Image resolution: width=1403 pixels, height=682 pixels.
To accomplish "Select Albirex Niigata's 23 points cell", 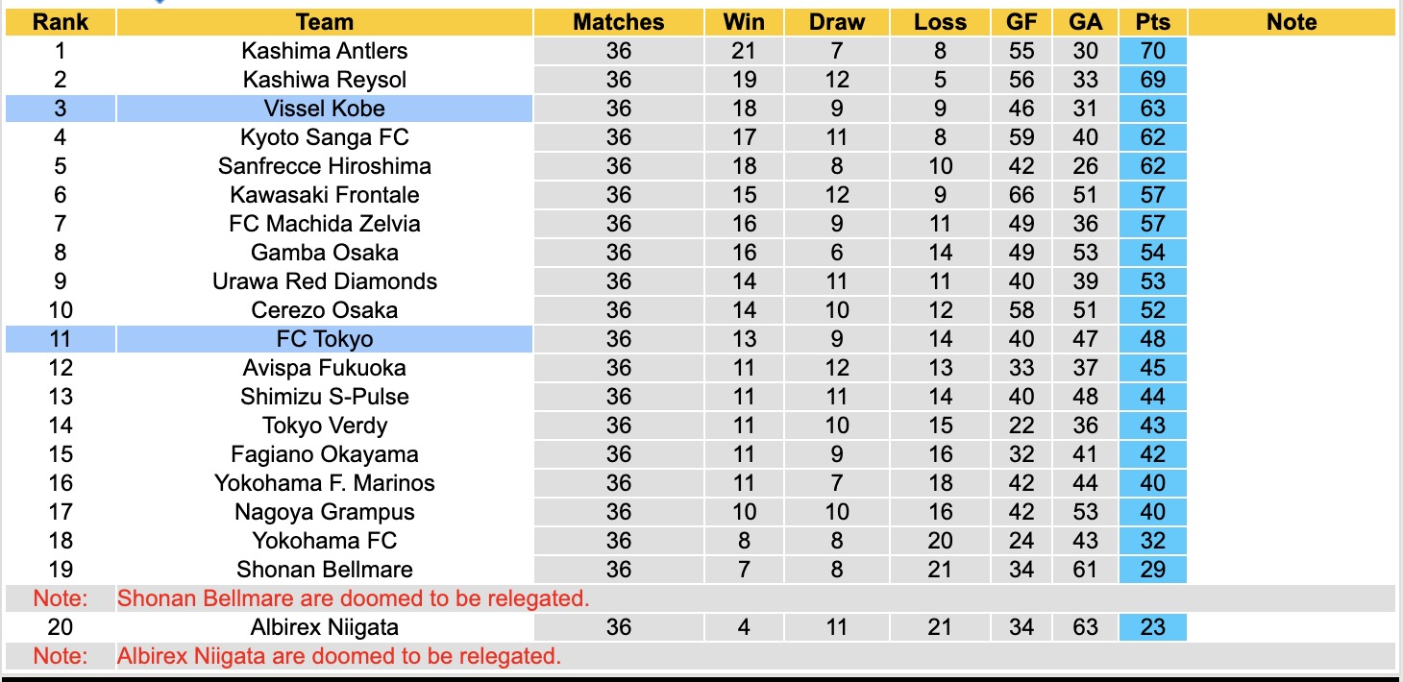I will coord(1152,627).
